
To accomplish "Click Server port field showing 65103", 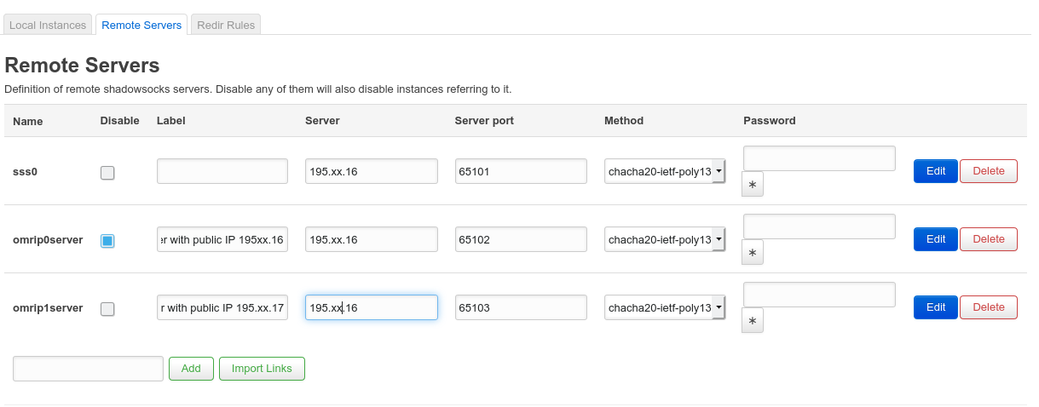I will 520,307.
